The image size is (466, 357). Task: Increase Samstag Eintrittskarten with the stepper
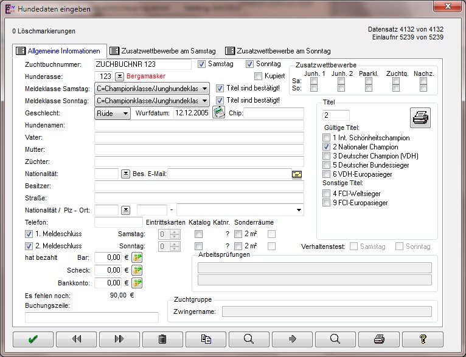click(175, 232)
